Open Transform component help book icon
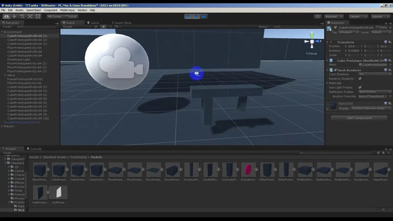The height and width of the screenshot is (221, 393). (386, 42)
